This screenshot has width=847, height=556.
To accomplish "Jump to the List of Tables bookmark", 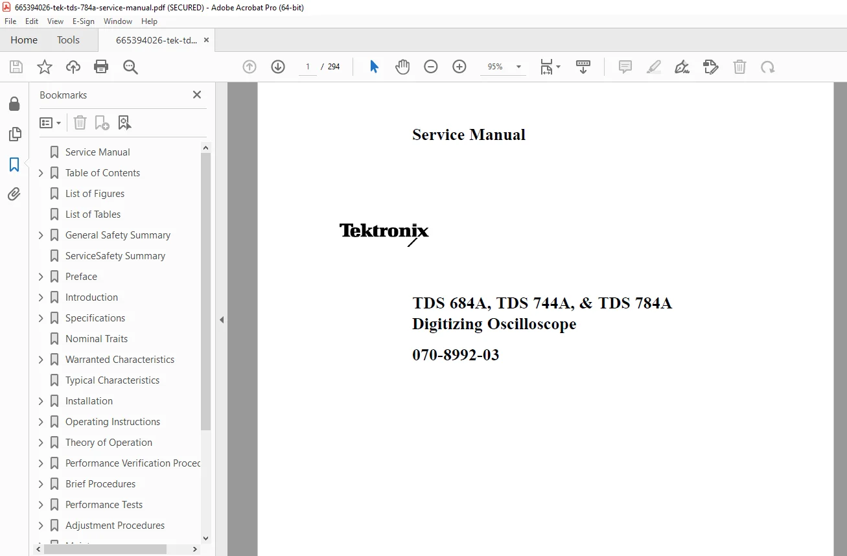I will 93,214.
